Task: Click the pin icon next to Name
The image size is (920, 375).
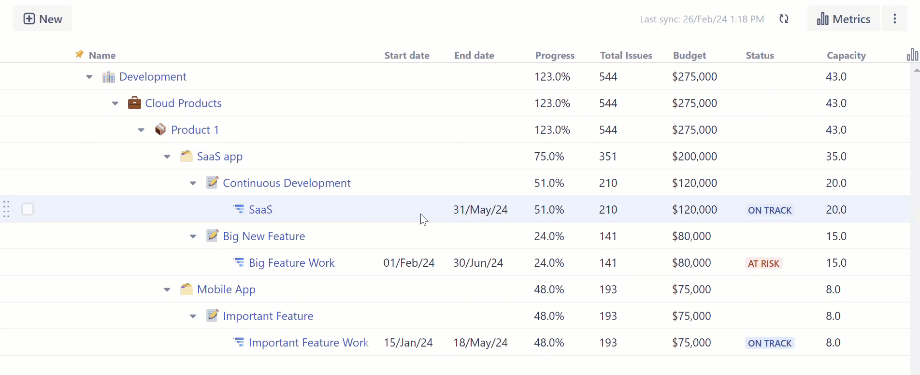Action: point(79,54)
